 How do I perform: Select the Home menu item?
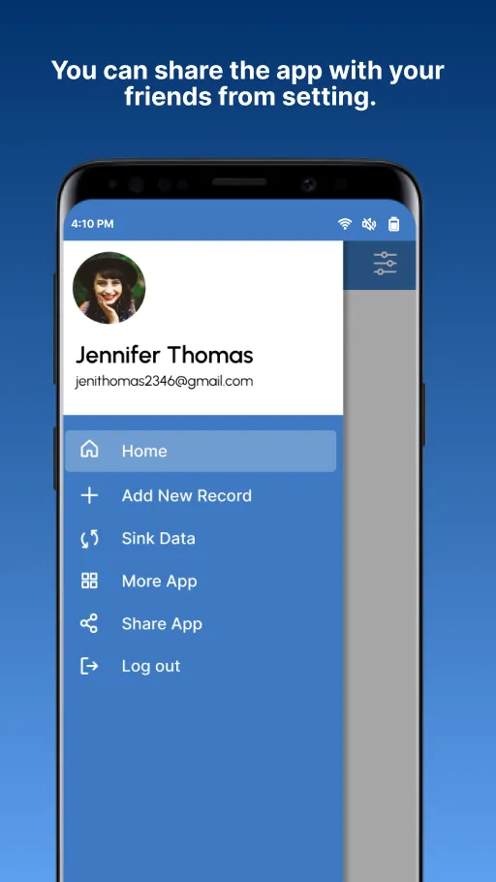pos(201,451)
